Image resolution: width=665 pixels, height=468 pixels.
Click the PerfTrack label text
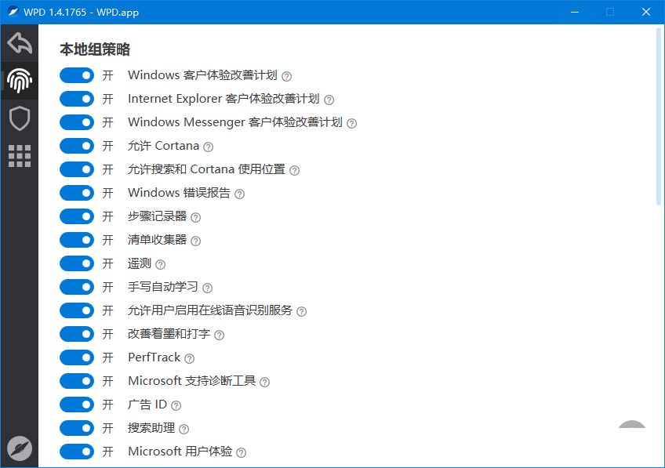point(154,357)
